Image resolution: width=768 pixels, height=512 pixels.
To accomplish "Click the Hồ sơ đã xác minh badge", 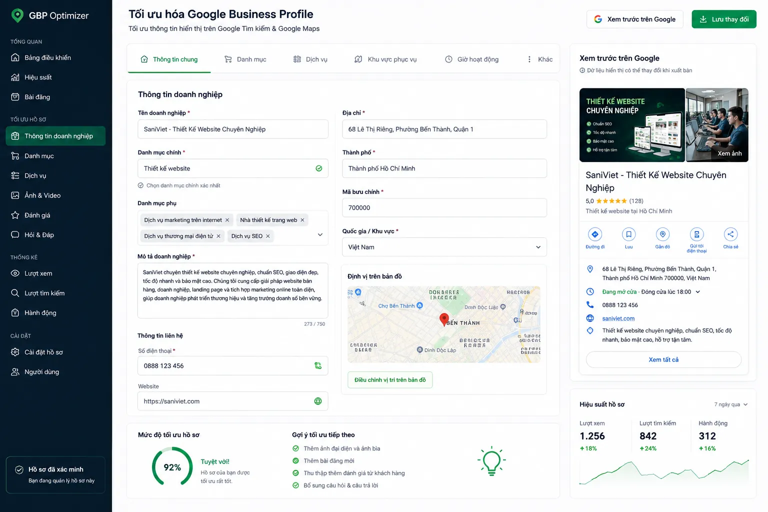I will click(x=55, y=475).
